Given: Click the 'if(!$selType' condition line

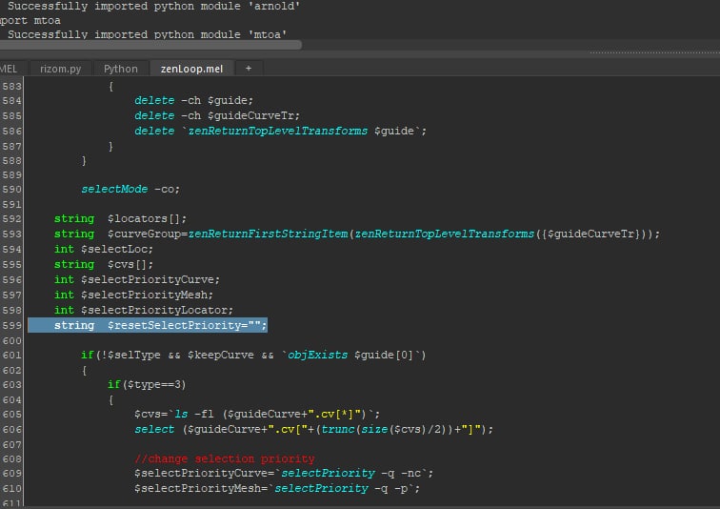Looking at the screenshot, I should coord(253,356).
